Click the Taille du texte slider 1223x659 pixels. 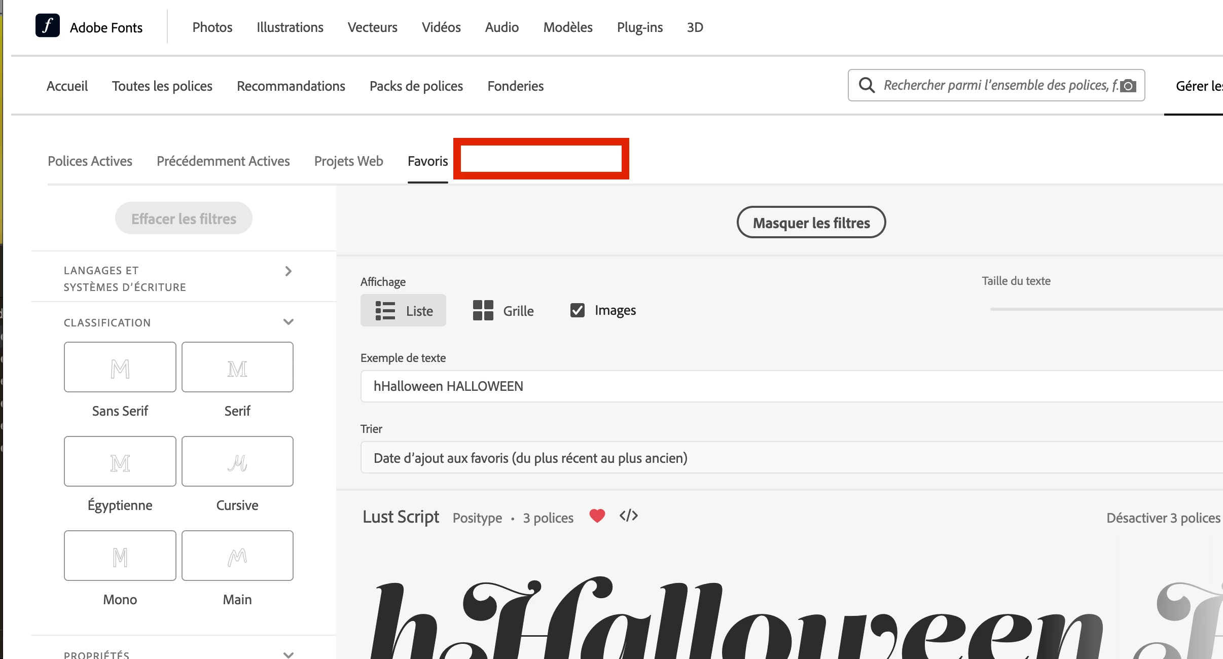pyautogui.click(x=1105, y=309)
